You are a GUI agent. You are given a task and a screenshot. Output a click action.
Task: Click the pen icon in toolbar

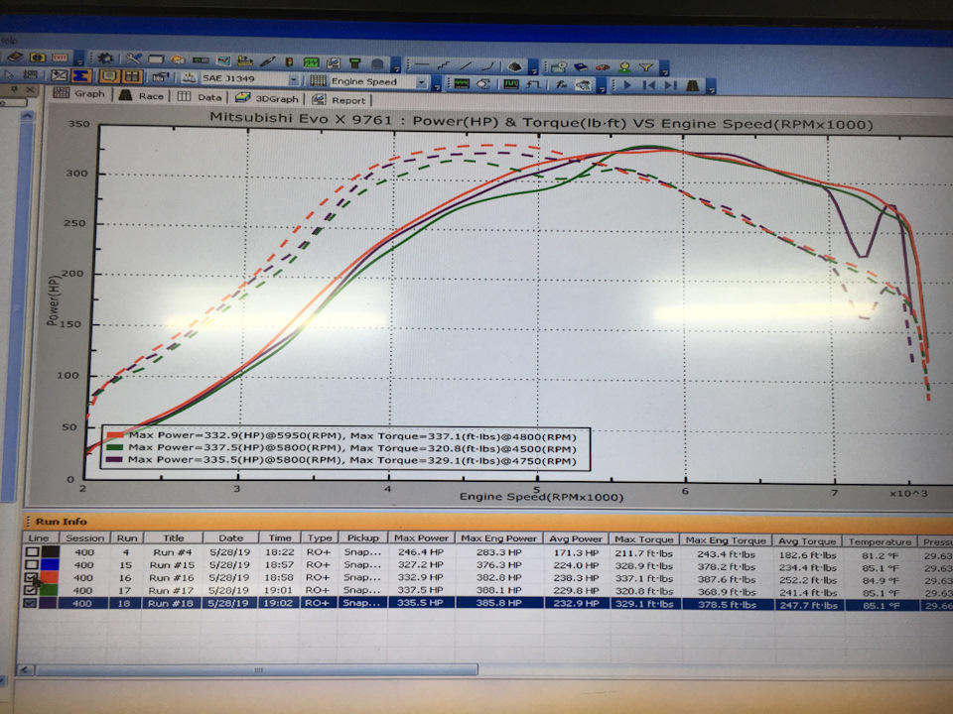[267, 61]
